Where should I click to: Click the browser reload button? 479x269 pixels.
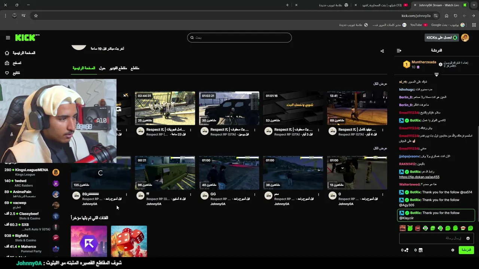[455, 16]
